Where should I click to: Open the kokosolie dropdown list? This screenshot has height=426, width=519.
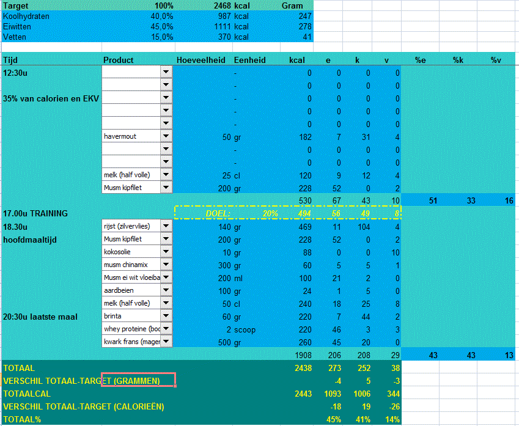[x=167, y=251]
